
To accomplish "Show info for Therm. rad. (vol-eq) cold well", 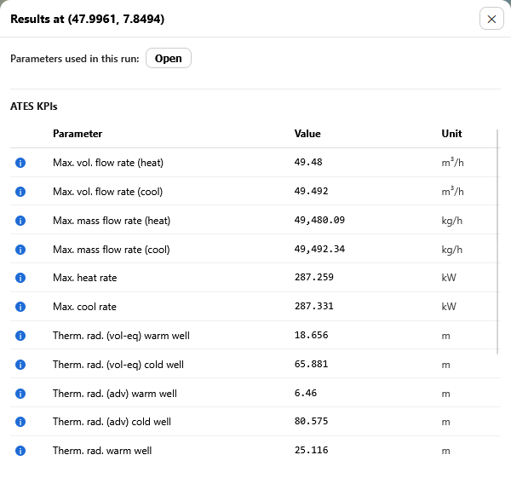I will coord(20,364).
